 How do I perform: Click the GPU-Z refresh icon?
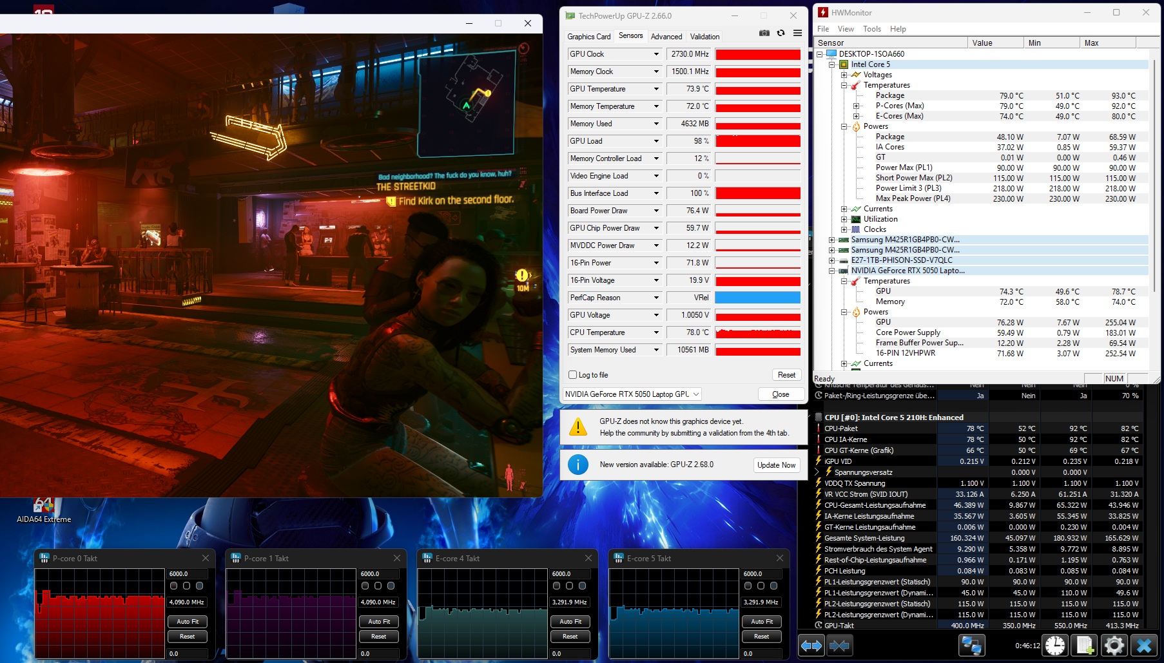pos(781,34)
